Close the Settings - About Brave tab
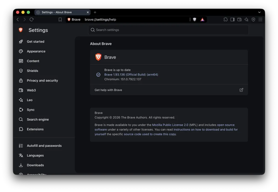278x192 pixels. pyautogui.click(x=88, y=12)
